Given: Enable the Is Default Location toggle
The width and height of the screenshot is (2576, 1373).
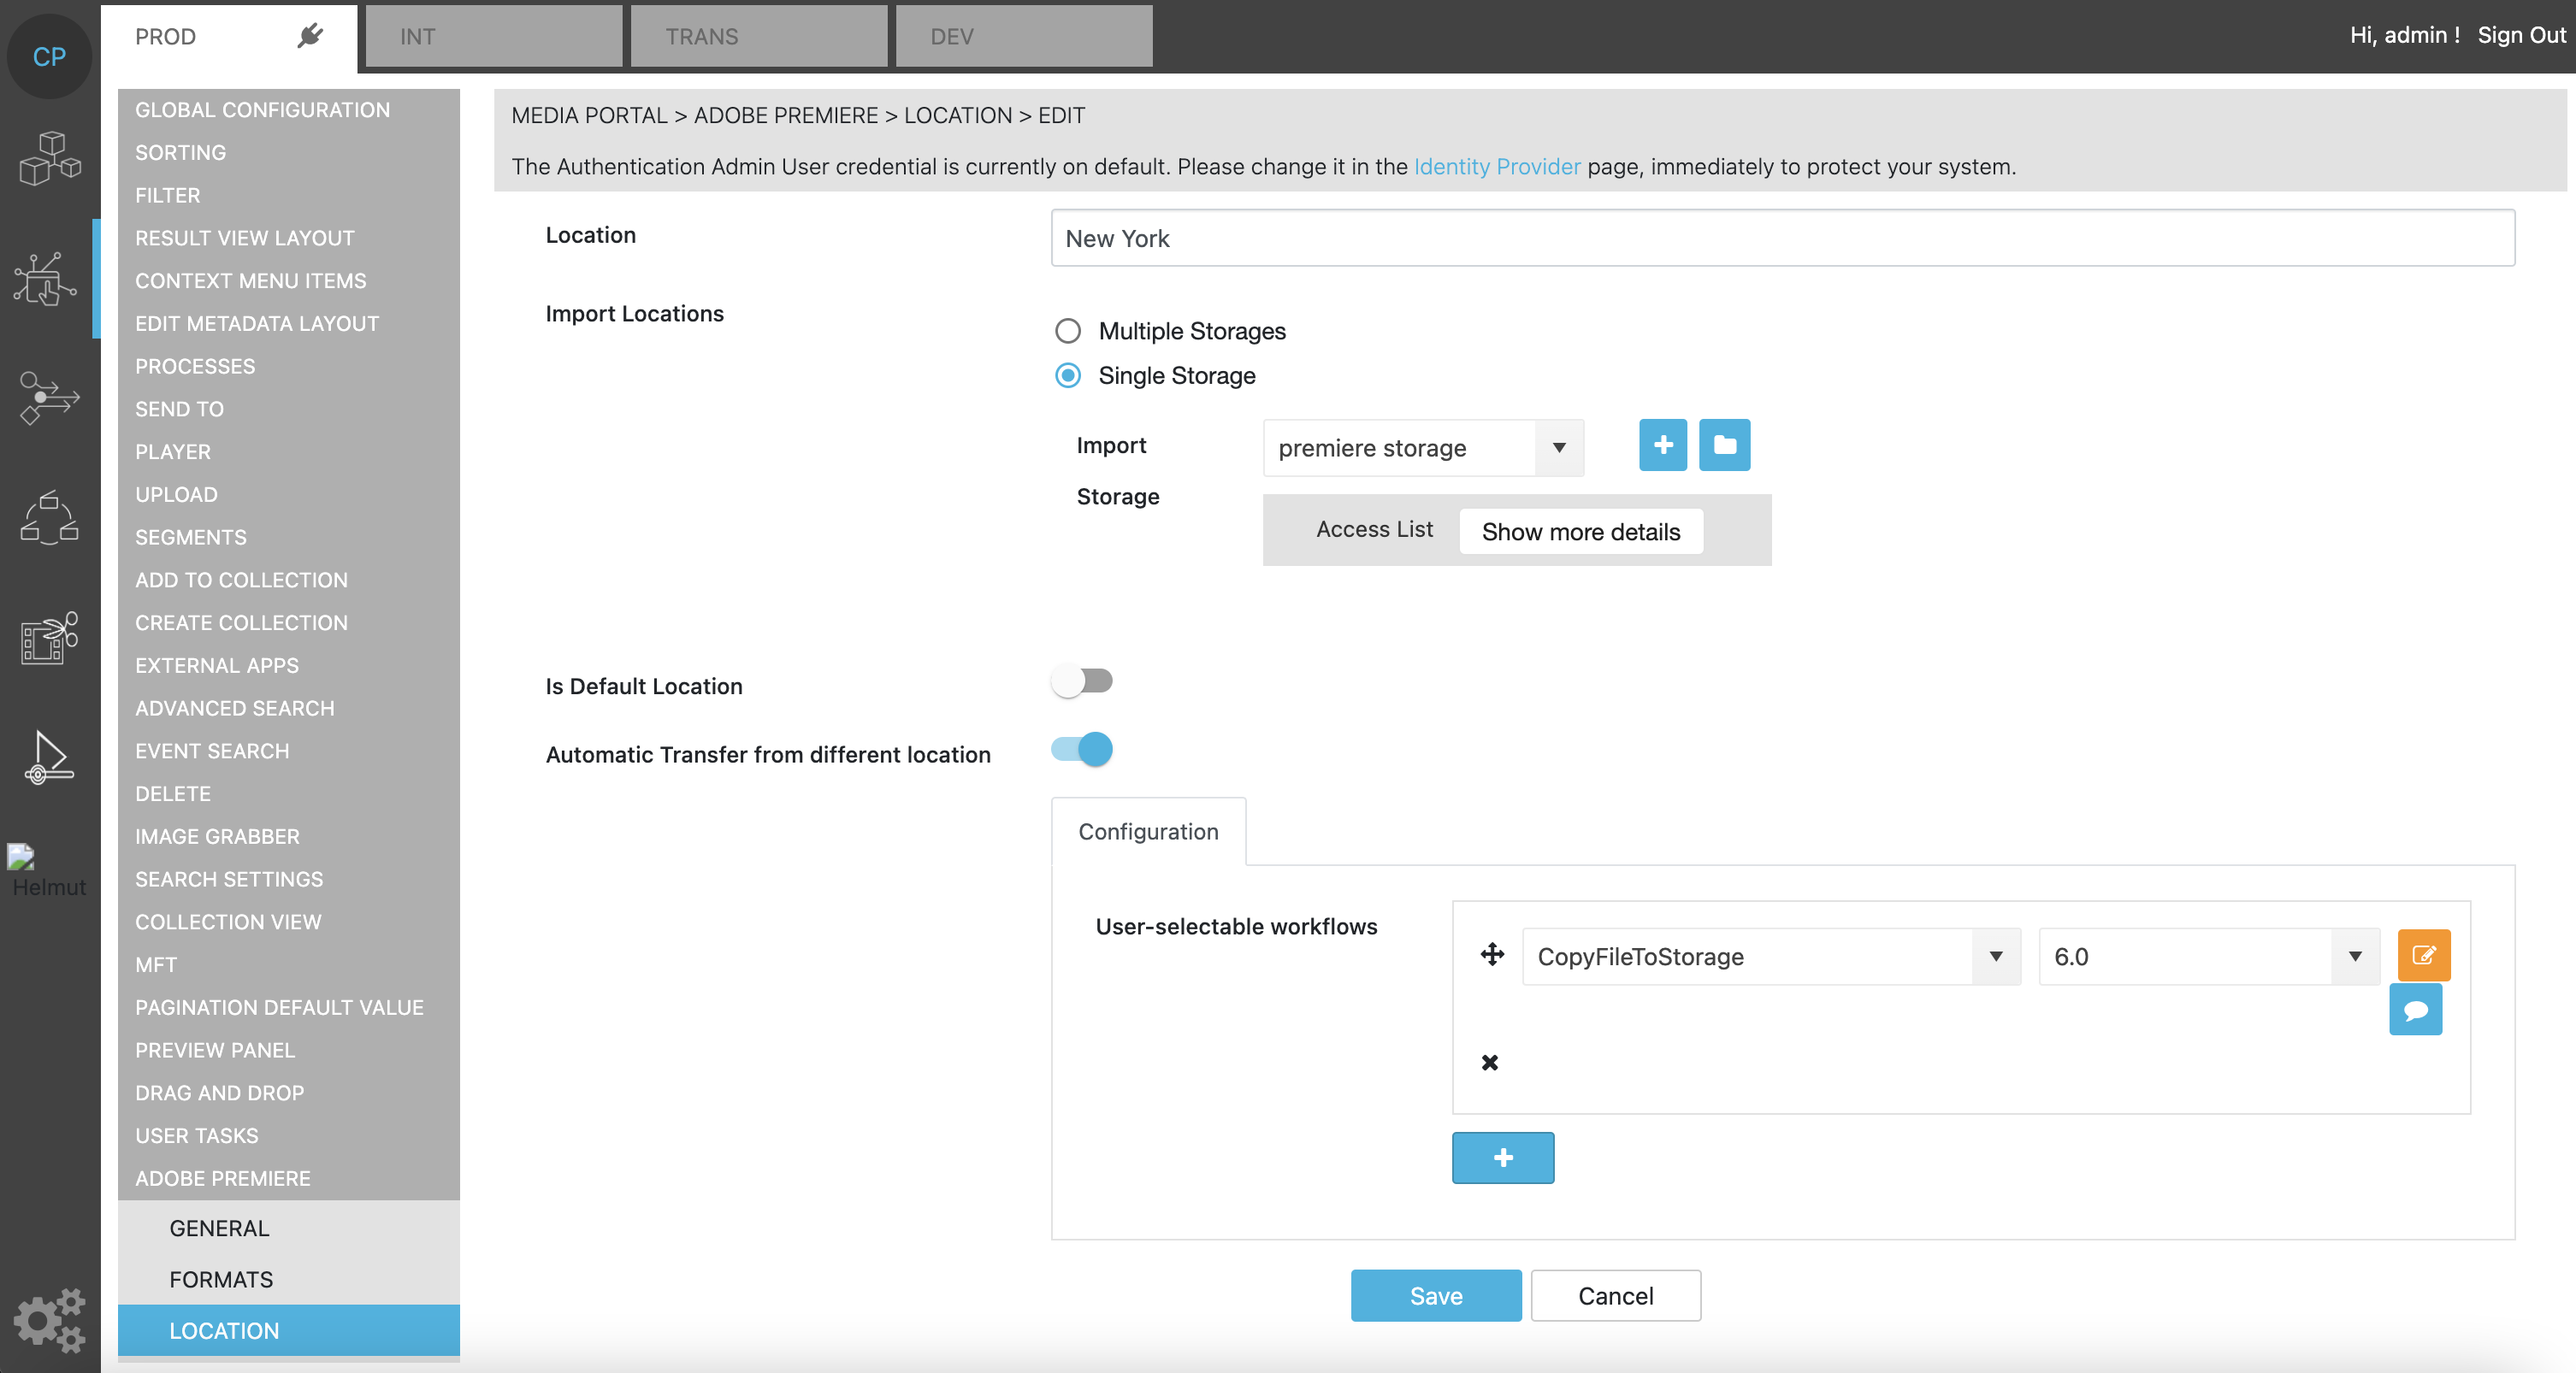Looking at the screenshot, I should tap(1082, 681).
